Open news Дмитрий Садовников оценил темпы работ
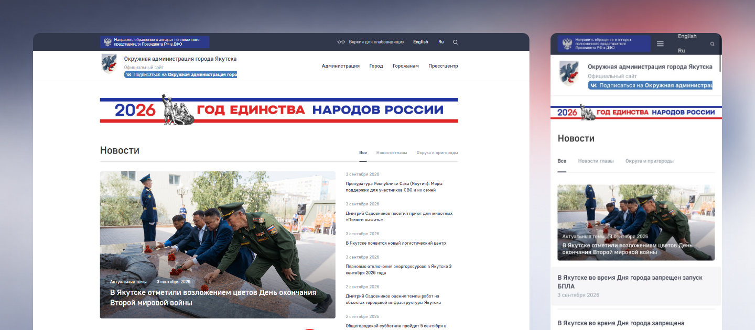This screenshot has height=330, width=755. point(393,299)
